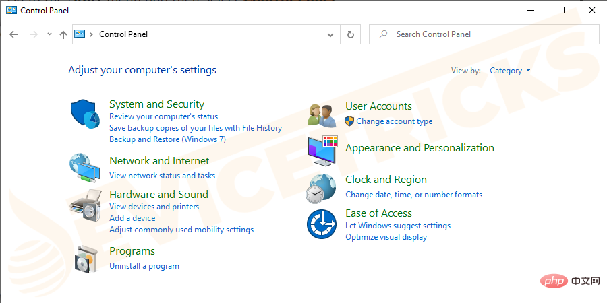Click the Control Panel icon in title bar
The height and width of the screenshot is (303, 607).
click(x=11, y=10)
